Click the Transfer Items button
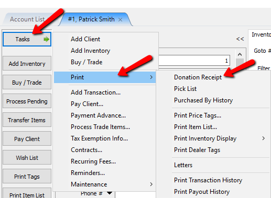 [x=27, y=120]
